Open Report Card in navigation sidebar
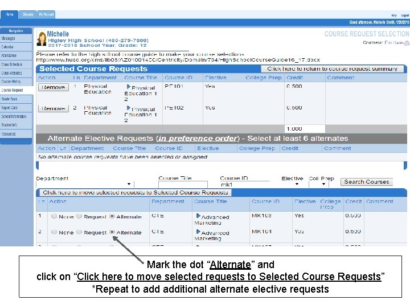410x308 pixels. 16,108
